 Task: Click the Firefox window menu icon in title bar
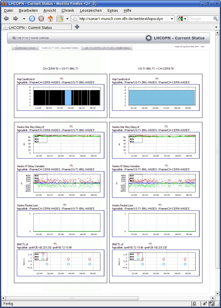coord(4,3)
